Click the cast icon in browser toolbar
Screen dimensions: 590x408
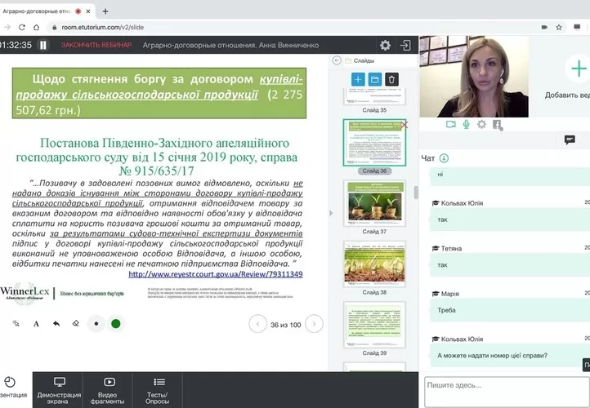click(577, 27)
